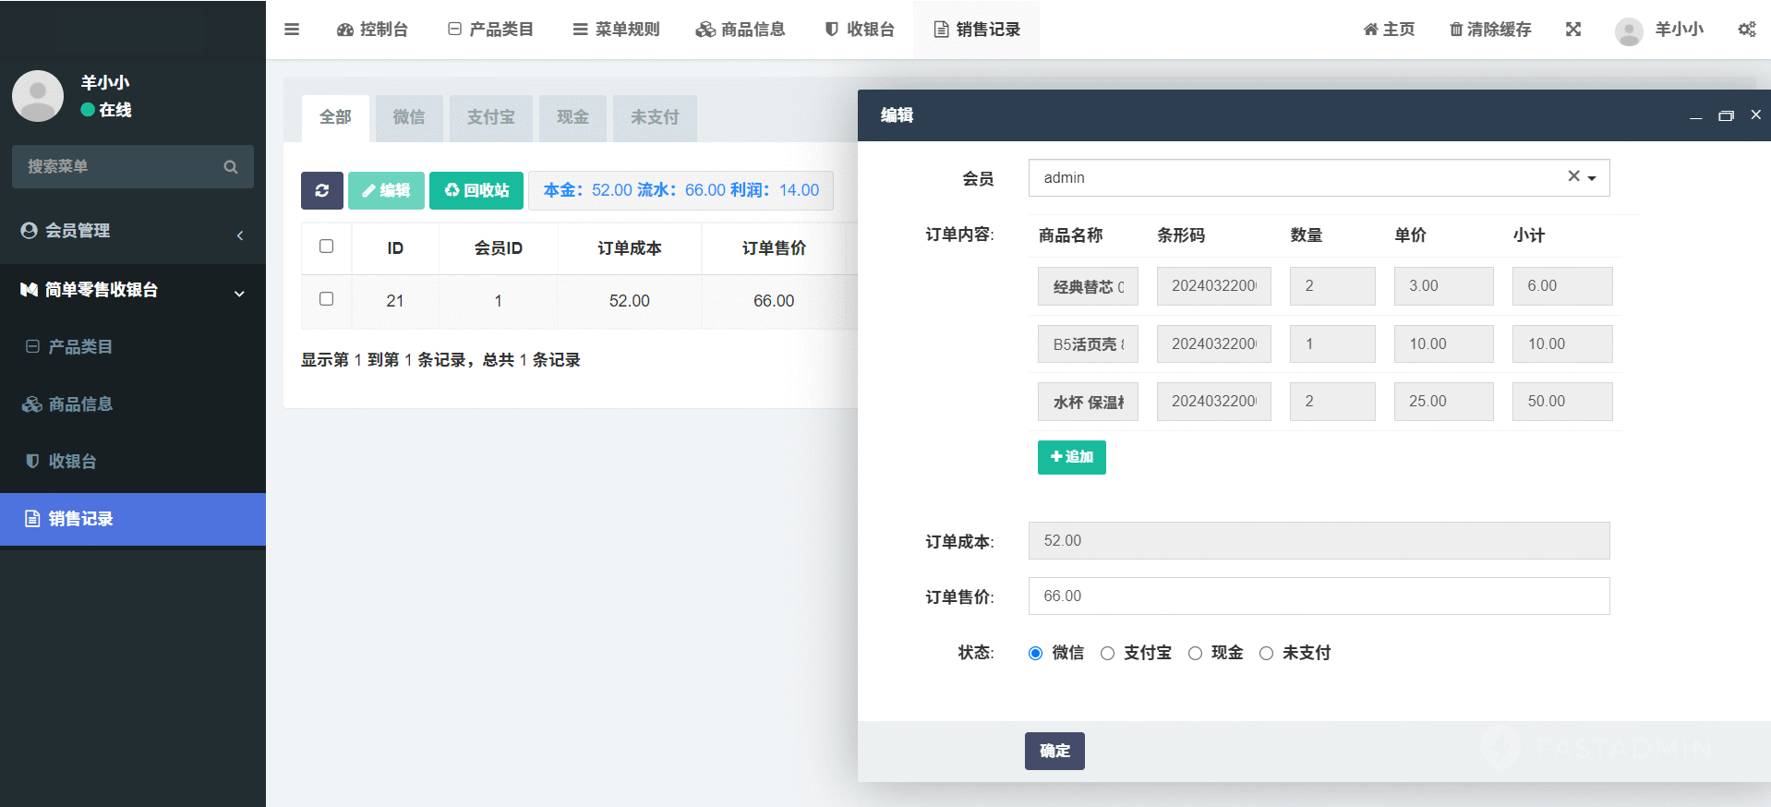Open 商品信息 in the sidebar
Screen dimensions: 1771x807
pos(133,404)
